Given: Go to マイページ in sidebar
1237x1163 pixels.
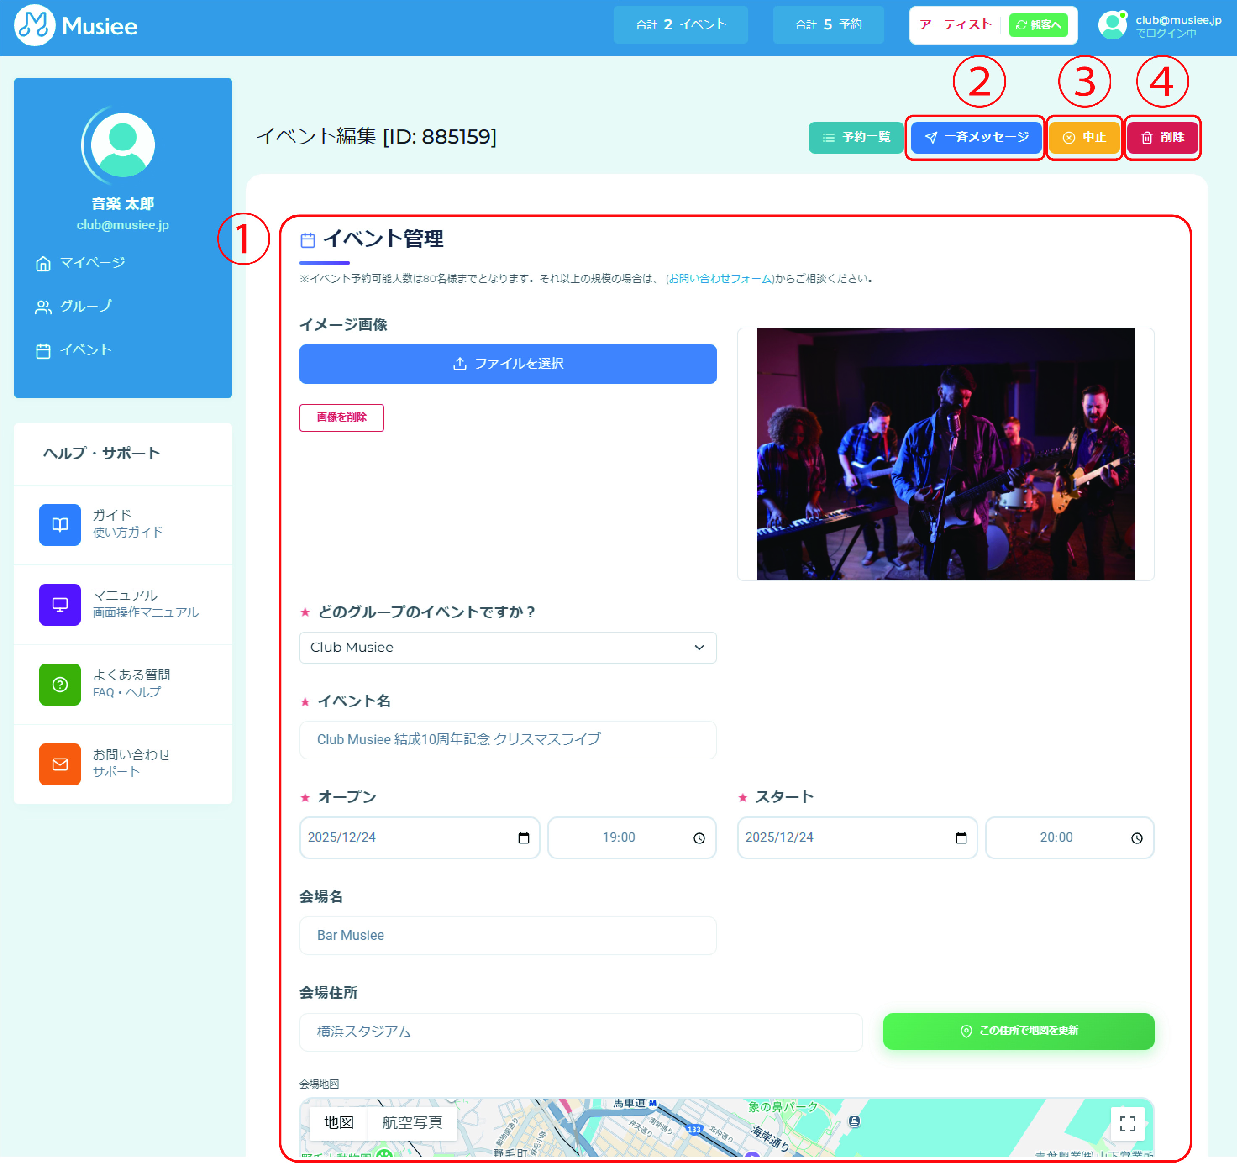Looking at the screenshot, I should coord(92,263).
